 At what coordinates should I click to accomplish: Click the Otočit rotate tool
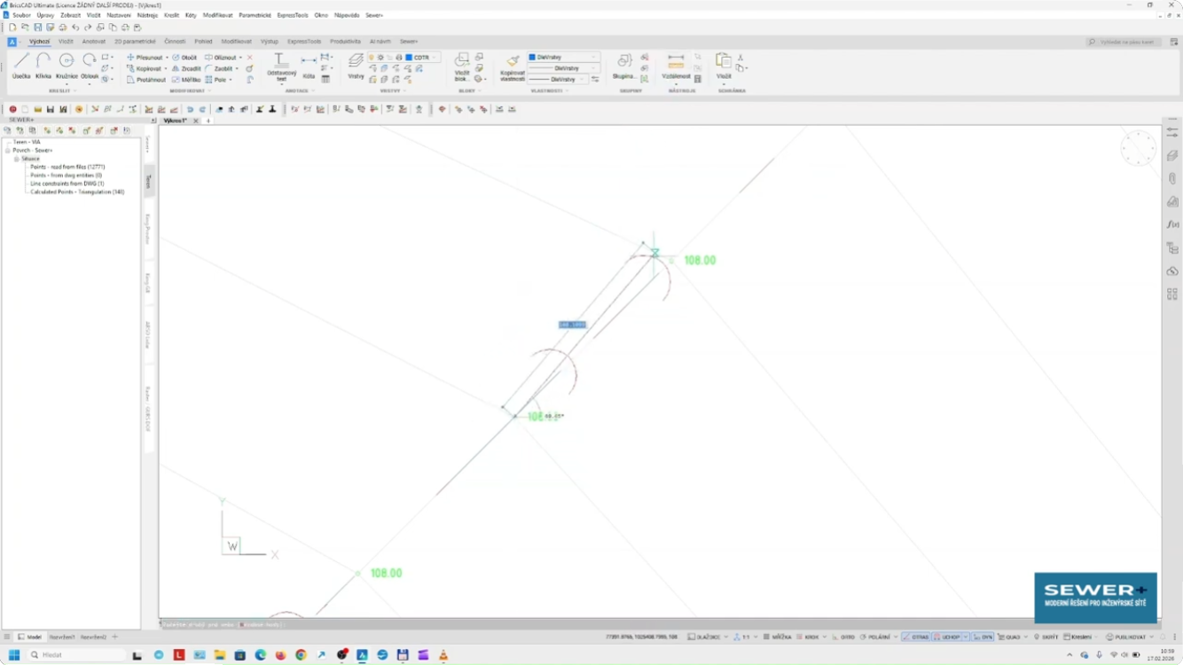184,58
